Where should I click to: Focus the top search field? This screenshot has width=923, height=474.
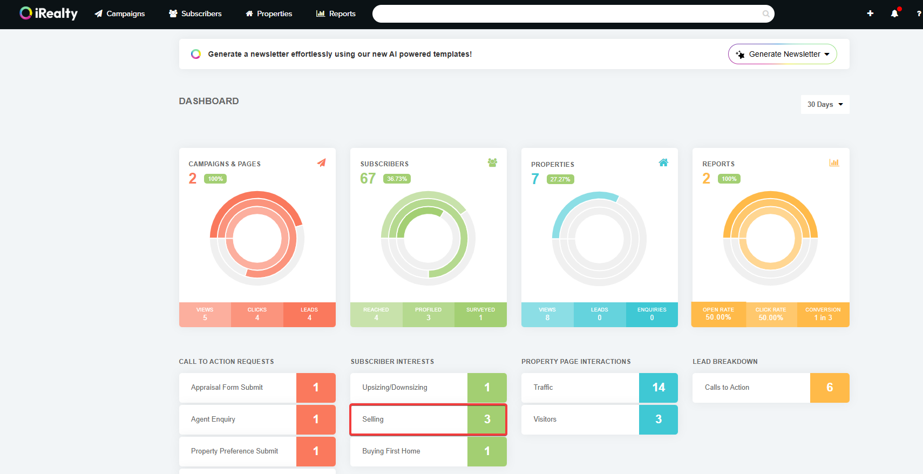567,14
